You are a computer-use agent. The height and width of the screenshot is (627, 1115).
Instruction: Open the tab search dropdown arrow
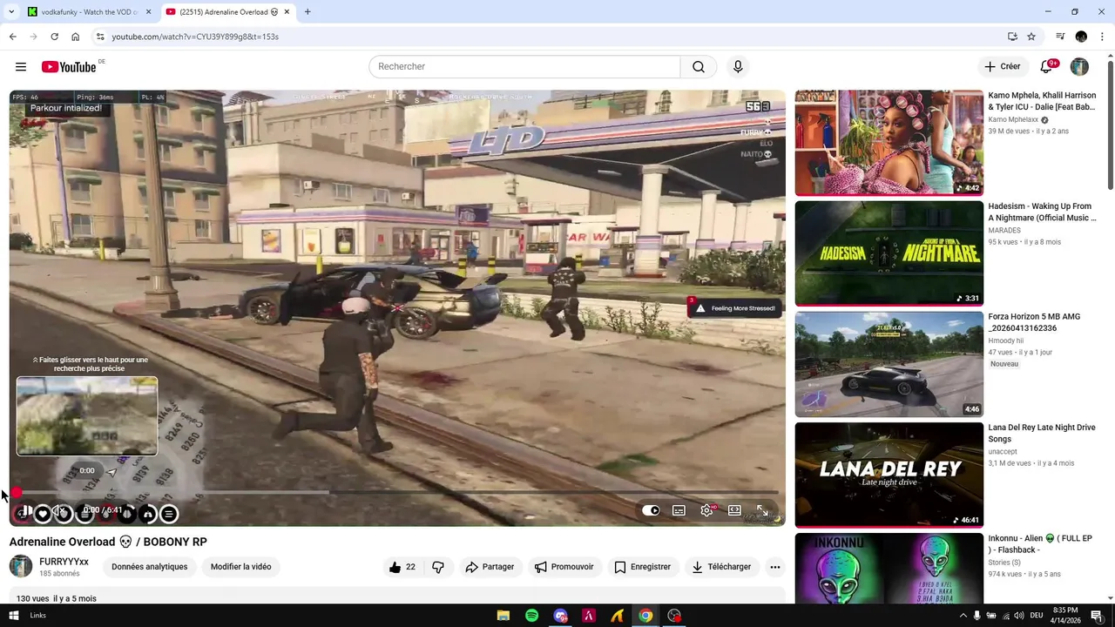tap(11, 12)
